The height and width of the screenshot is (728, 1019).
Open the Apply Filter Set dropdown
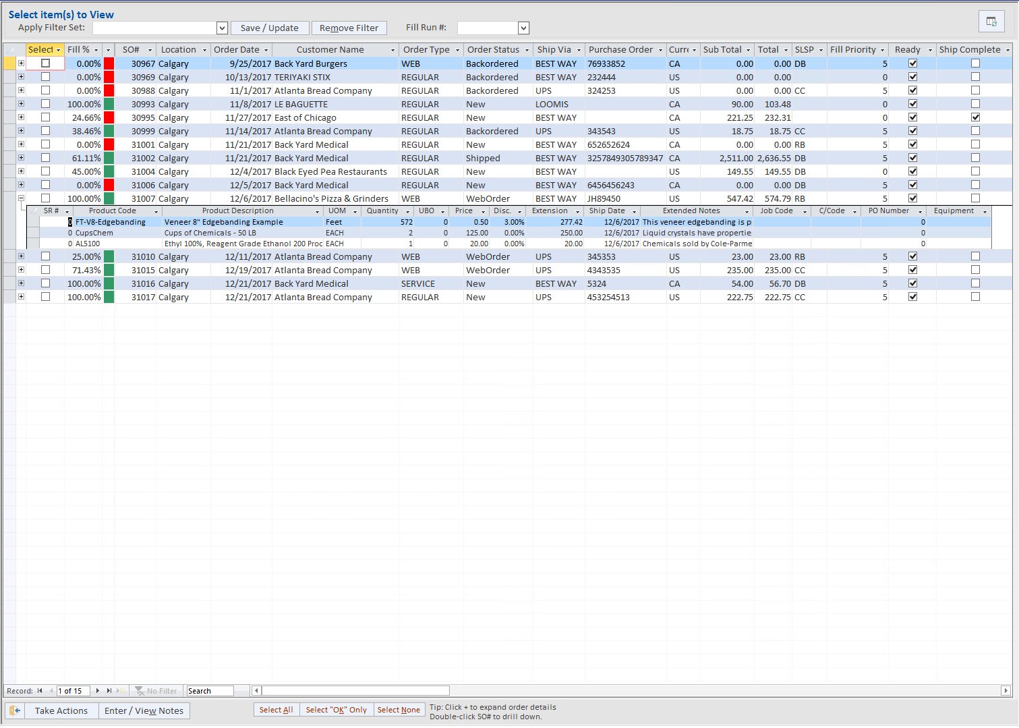tap(222, 28)
